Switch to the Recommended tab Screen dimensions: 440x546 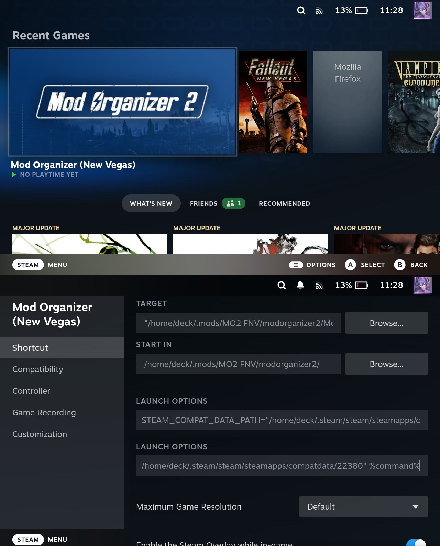point(285,204)
